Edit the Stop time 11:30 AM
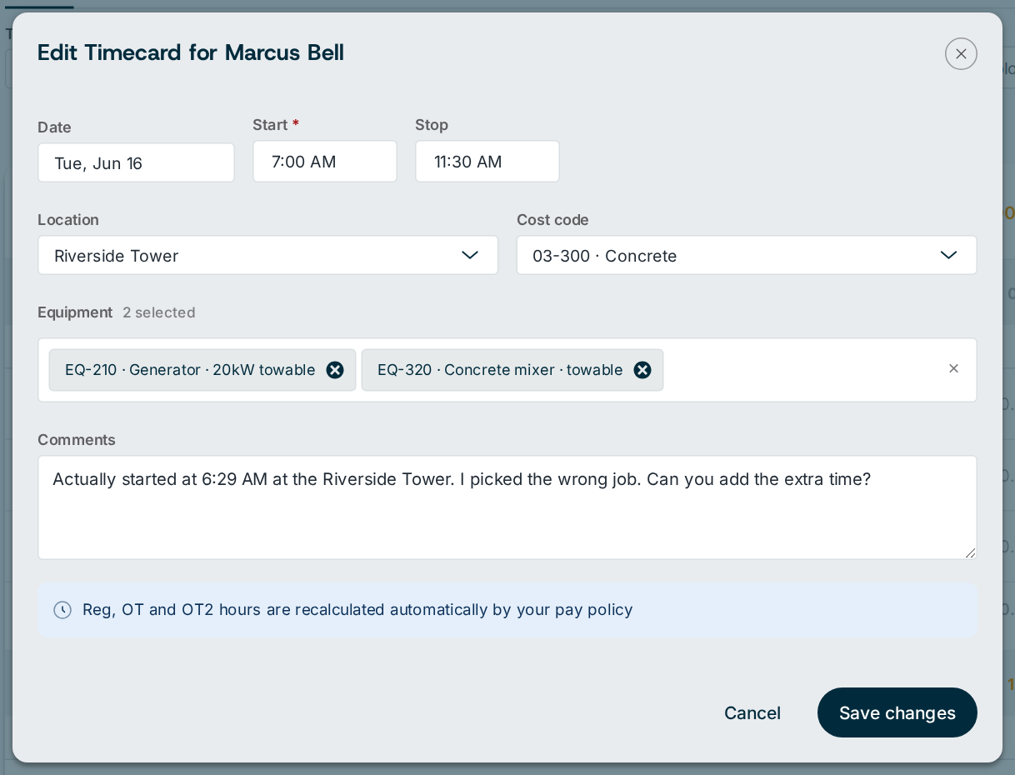The image size is (1015, 775). (487, 161)
